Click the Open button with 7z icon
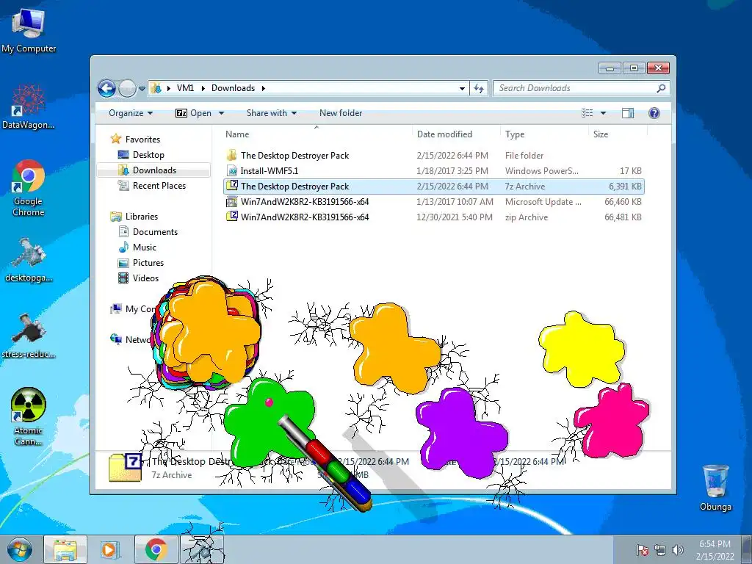 (x=193, y=113)
